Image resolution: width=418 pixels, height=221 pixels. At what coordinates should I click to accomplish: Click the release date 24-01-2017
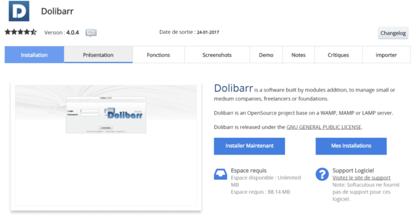[208, 32]
